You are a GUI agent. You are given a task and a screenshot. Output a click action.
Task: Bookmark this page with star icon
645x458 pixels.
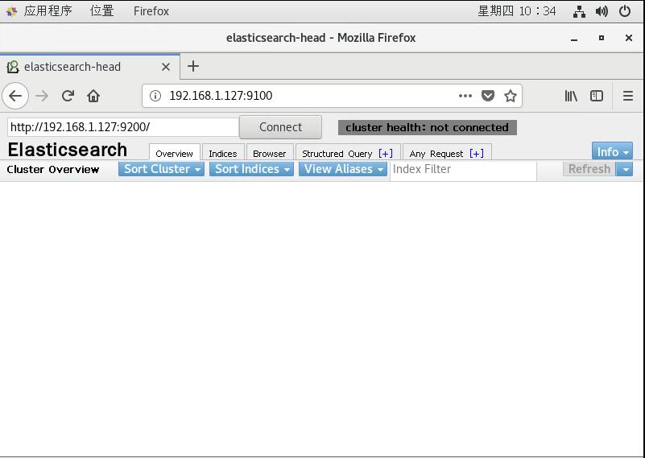tap(511, 96)
